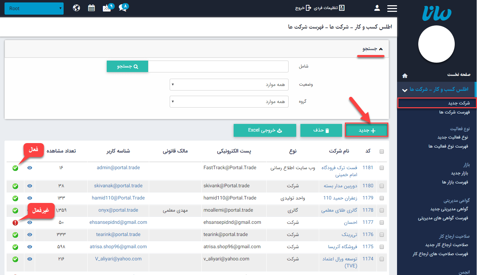477x275 pixels.
Task: Select checkbox for company 1180
Action: [382, 186]
